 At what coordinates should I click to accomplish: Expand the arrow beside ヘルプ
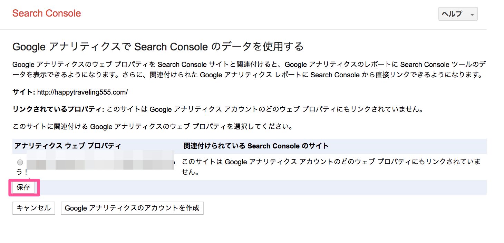pyautogui.click(x=472, y=15)
